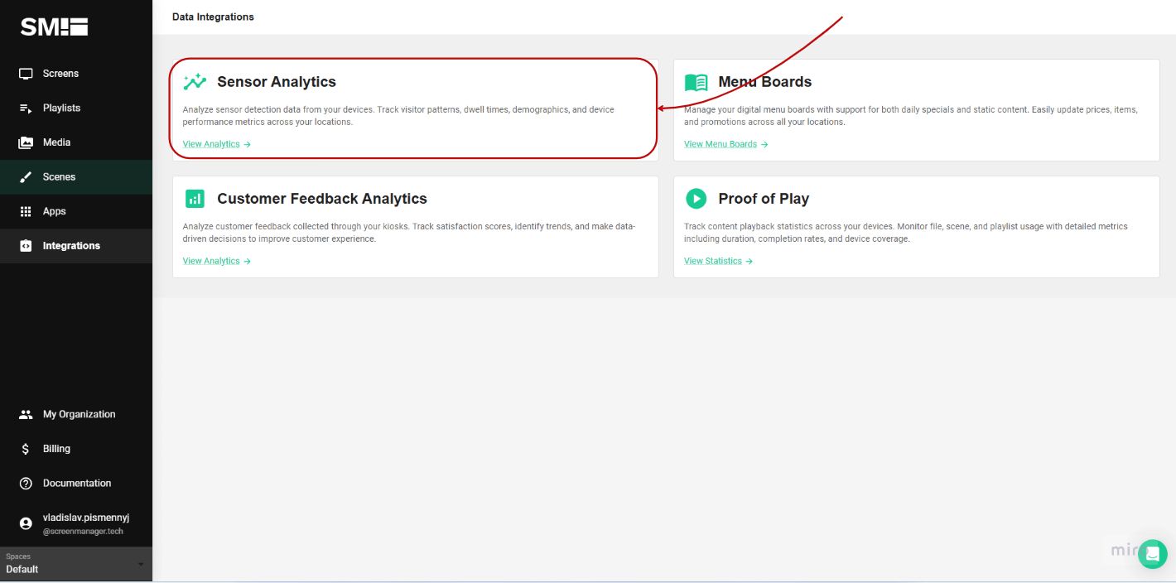Click the vladislav.pismennyj account entry

click(85, 522)
